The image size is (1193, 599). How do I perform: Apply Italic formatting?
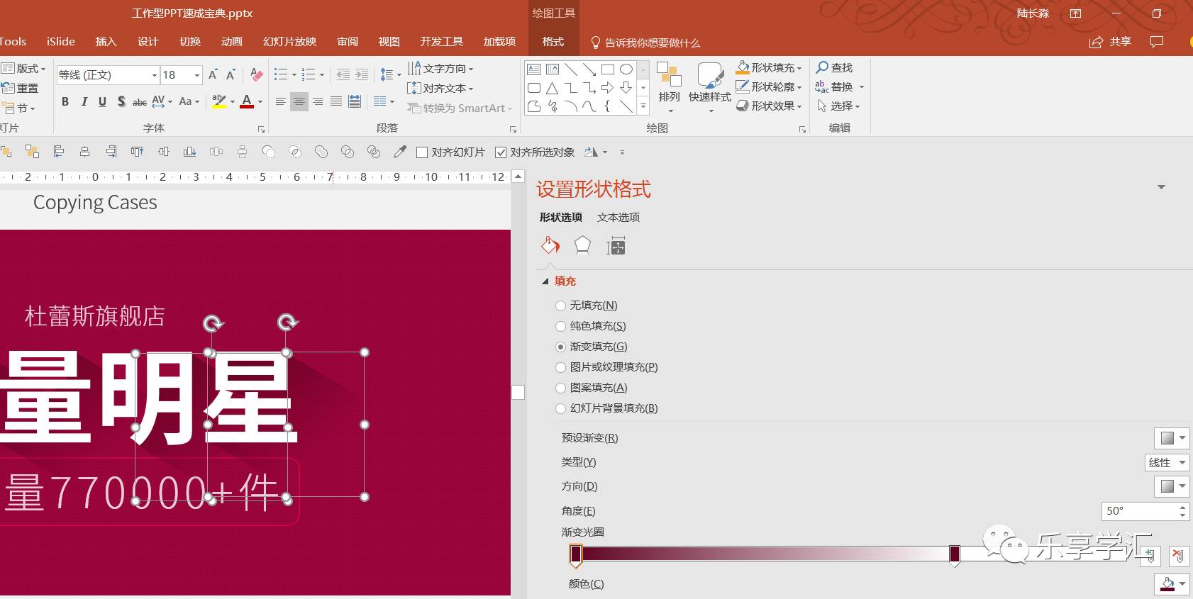[84, 101]
